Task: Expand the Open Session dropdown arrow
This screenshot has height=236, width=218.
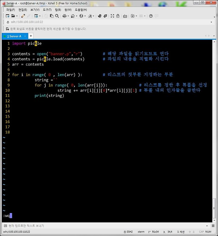Action: (17, 16)
